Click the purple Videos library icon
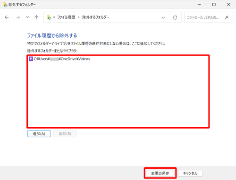Viewport: 236px width, 180px height. point(31,59)
